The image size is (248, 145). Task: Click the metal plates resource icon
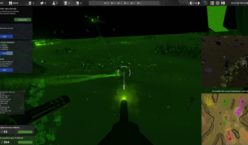[42, 3]
